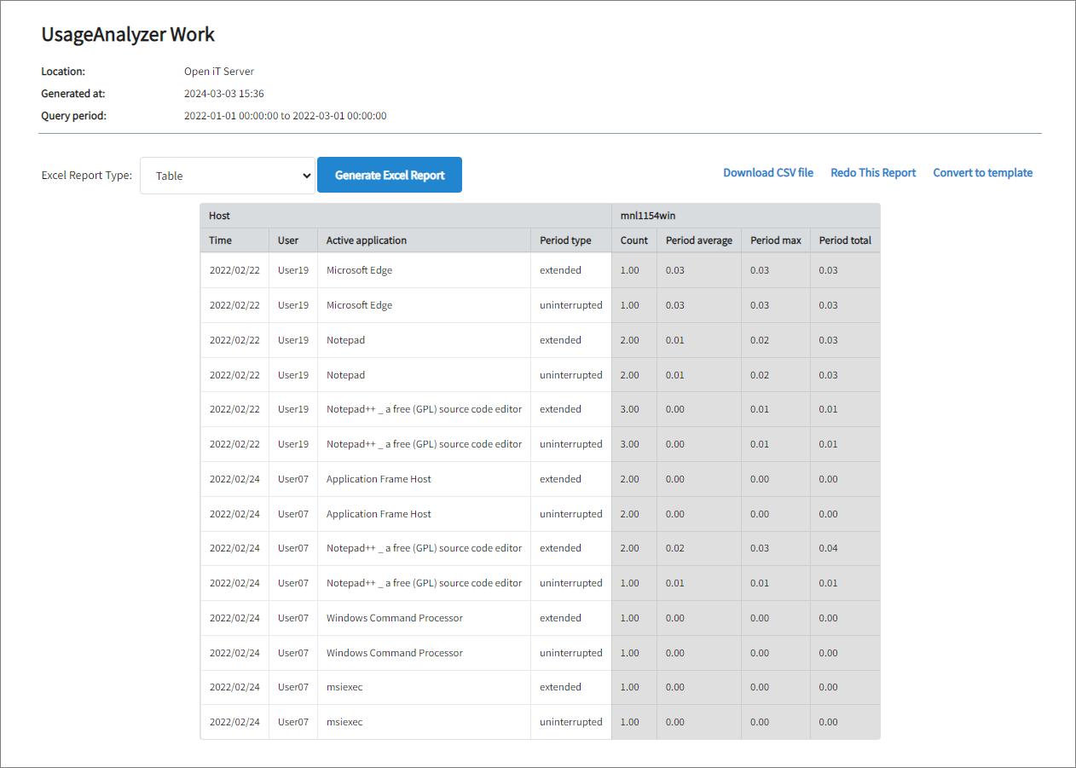Screen dimensions: 1076x768
Task: Open the first Microsoft Edge entry
Action: [359, 269]
